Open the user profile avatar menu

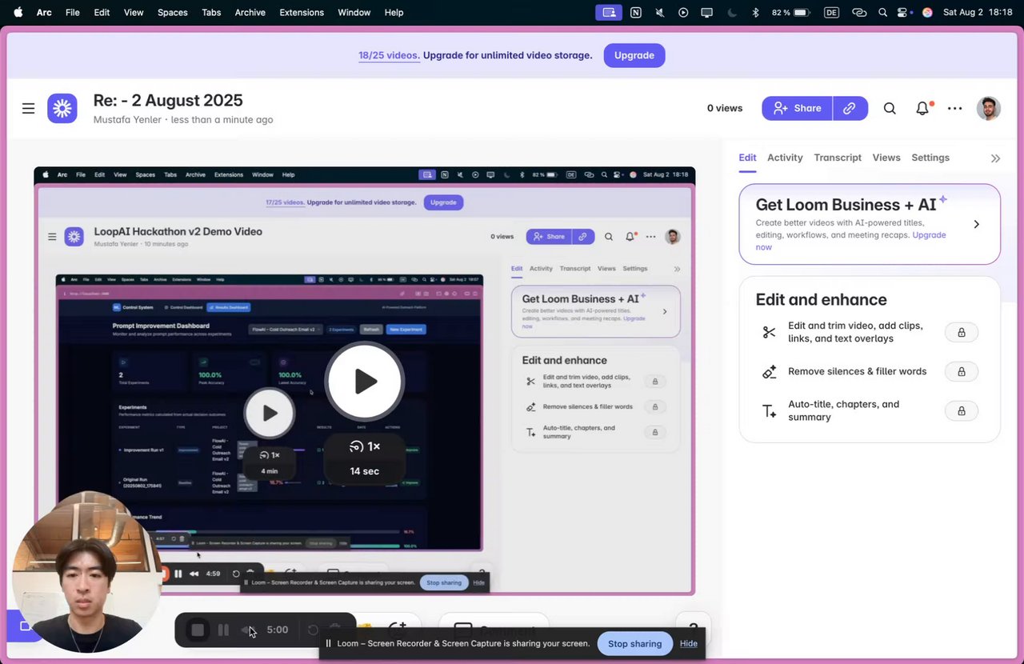989,108
